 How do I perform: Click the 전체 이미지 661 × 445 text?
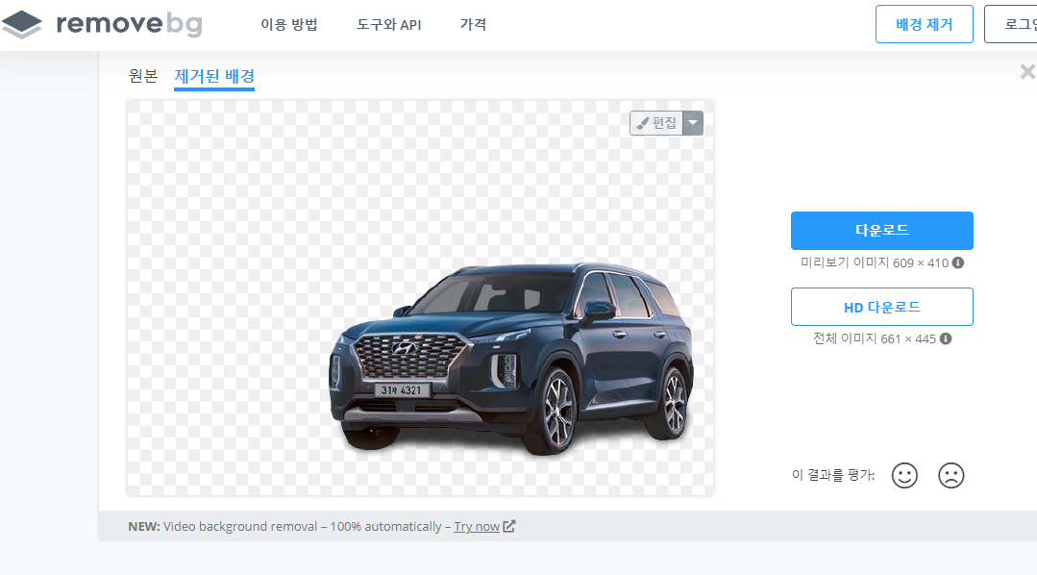pyautogui.click(x=875, y=338)
